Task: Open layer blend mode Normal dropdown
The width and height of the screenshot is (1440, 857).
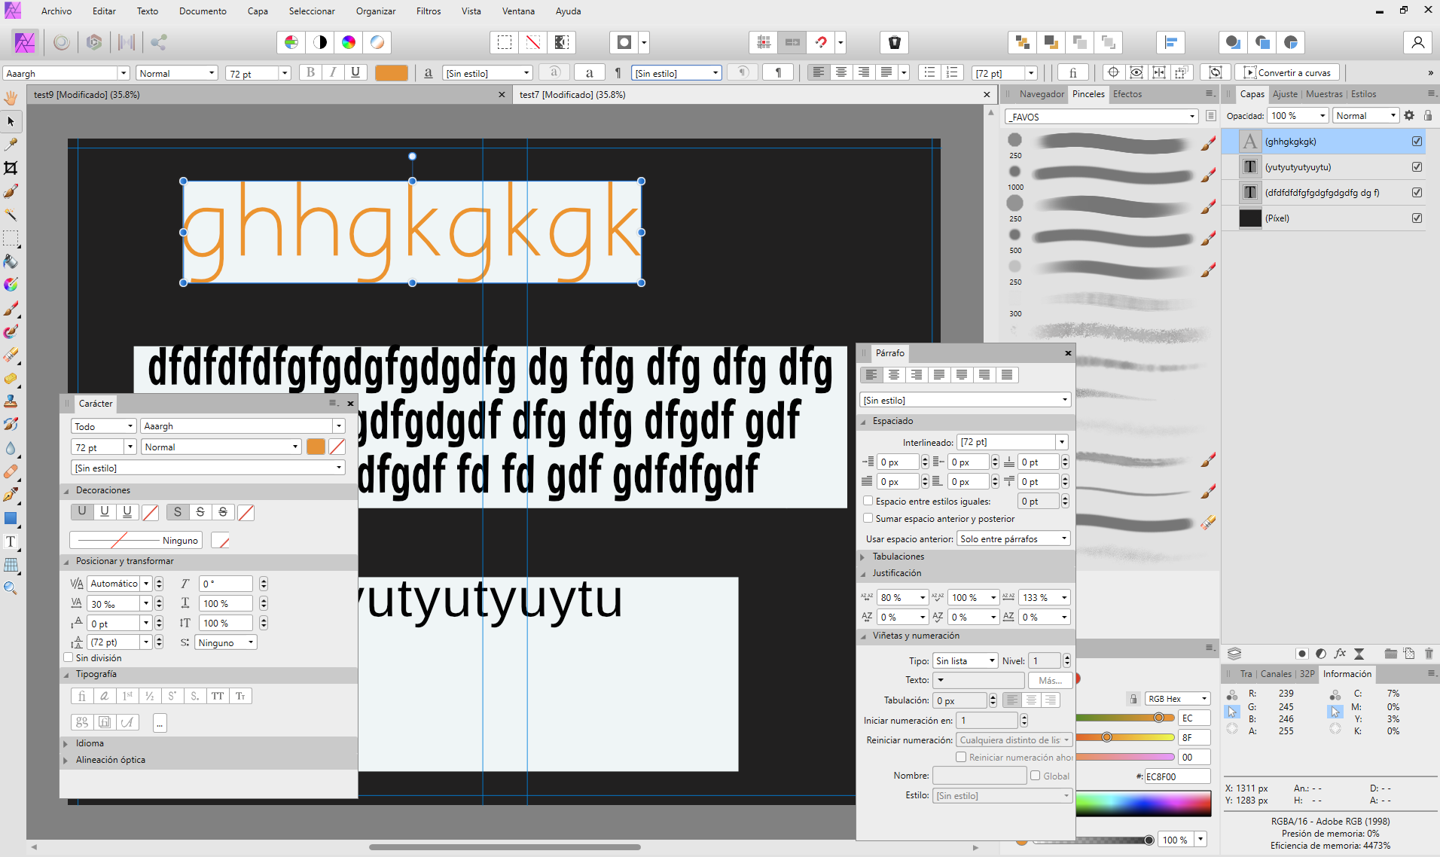Action: pos(1365,115)
